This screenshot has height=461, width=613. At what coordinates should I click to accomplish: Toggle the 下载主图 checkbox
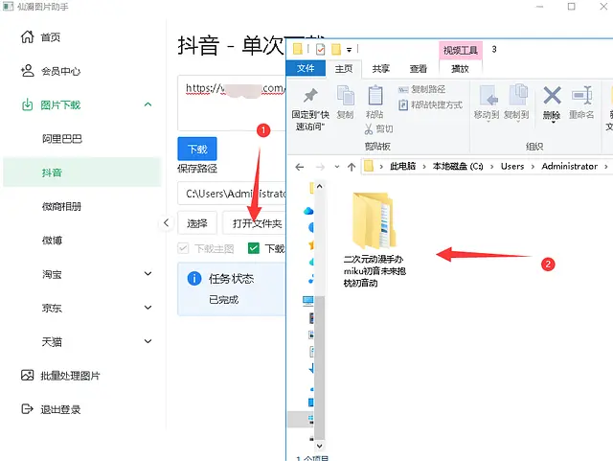(183, 248)
